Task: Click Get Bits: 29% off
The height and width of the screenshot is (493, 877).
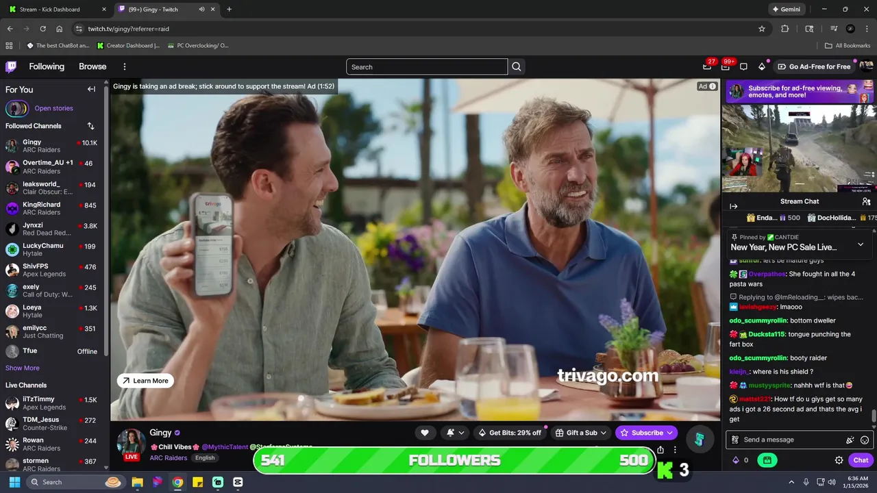Action: coord(509,433)
